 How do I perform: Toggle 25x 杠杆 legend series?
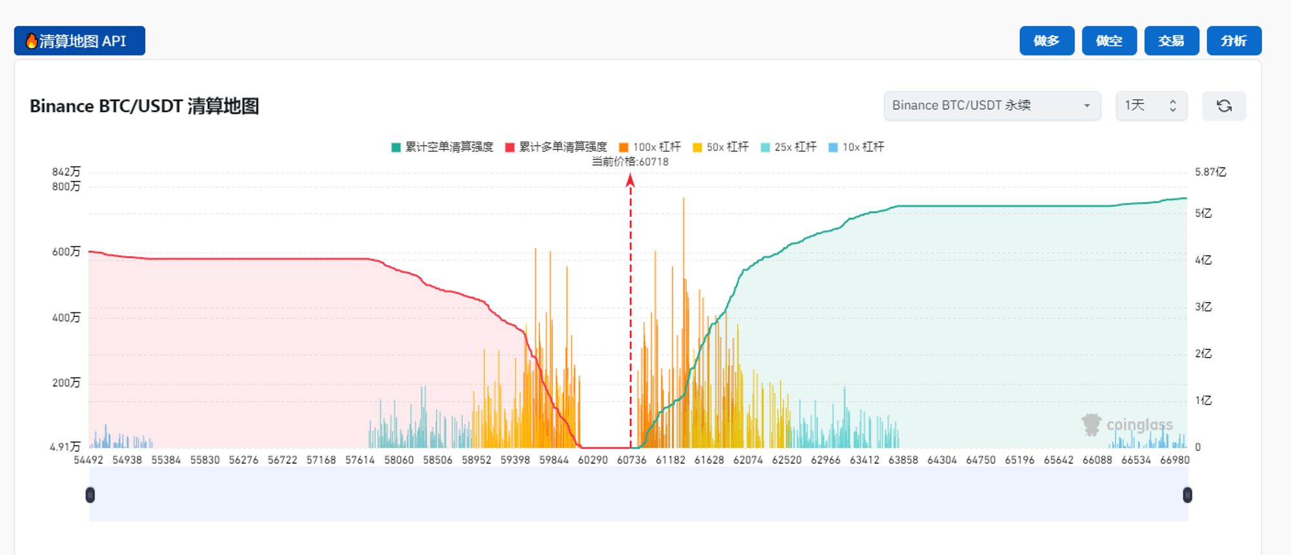788,147
